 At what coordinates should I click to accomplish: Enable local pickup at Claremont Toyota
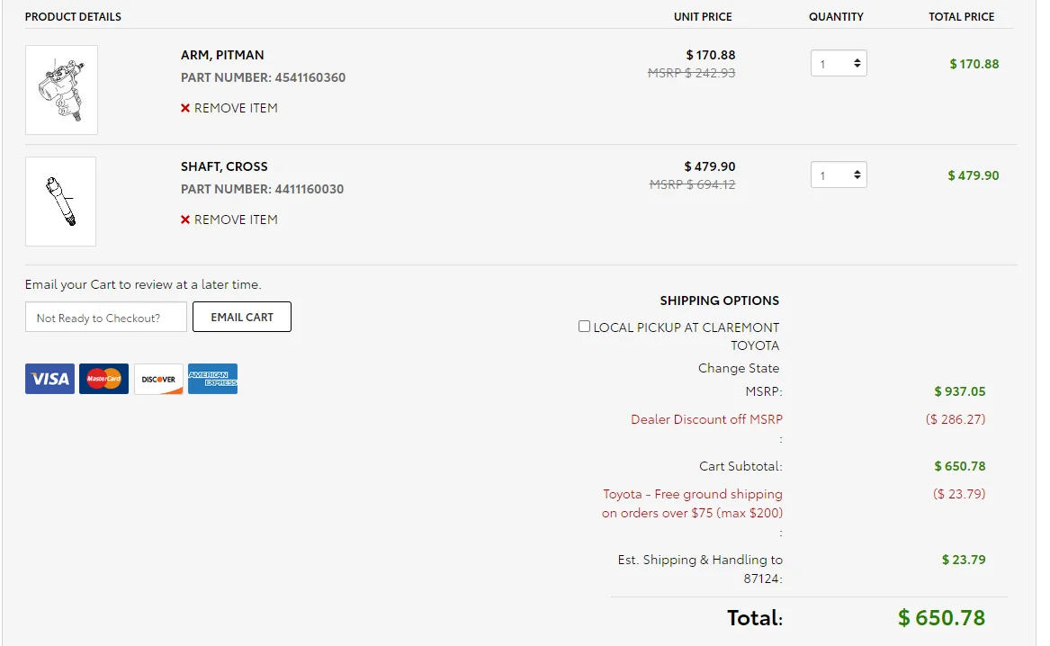585,326
